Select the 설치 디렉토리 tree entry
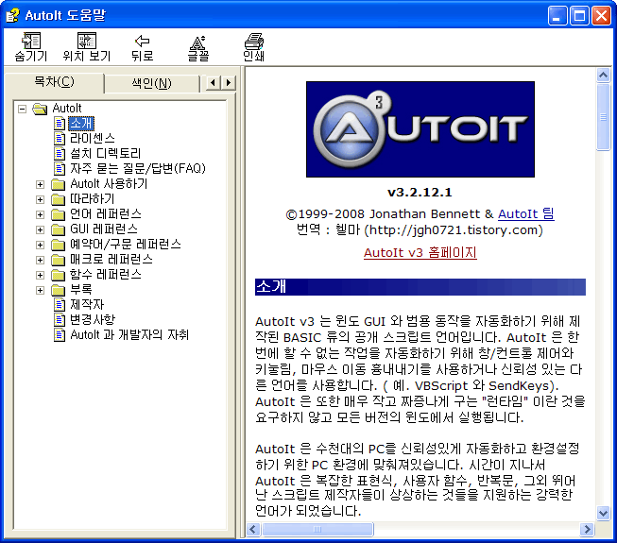This screenshot has height=543, width=617. click(x=105, y=154)
